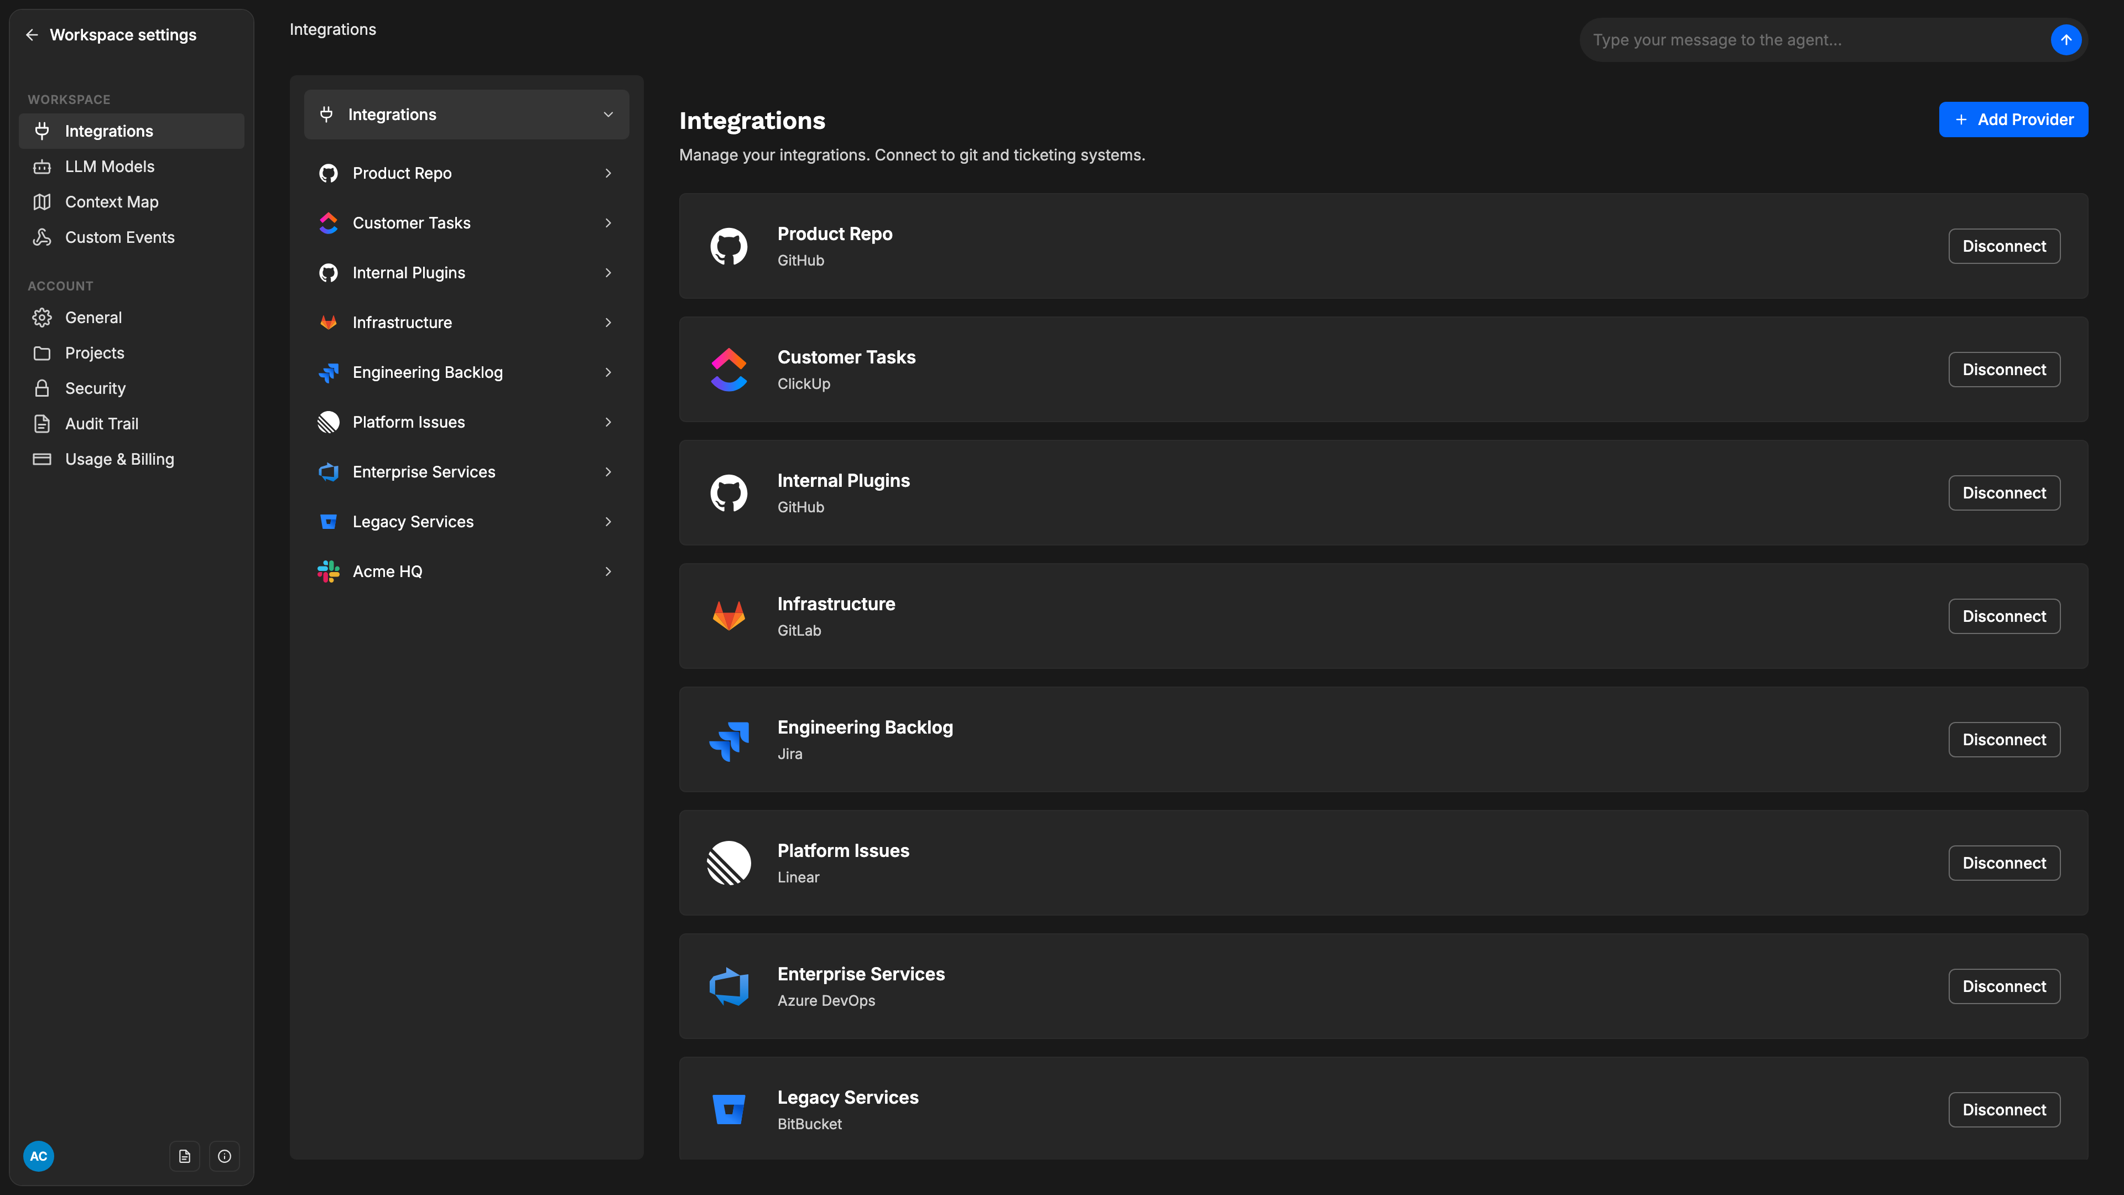This screenshot has height=1195, width=2124.
Task: Disconnect the Customer Tasks integration
Action: 2005,370
